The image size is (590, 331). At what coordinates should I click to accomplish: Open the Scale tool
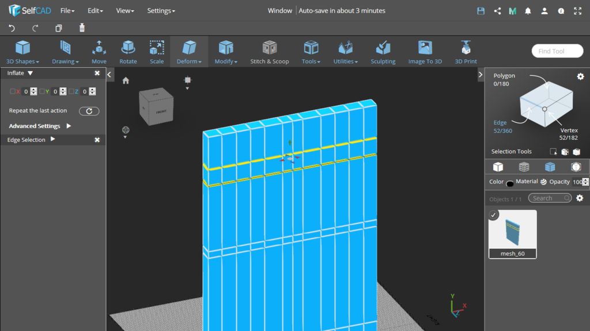coord(157,52)
